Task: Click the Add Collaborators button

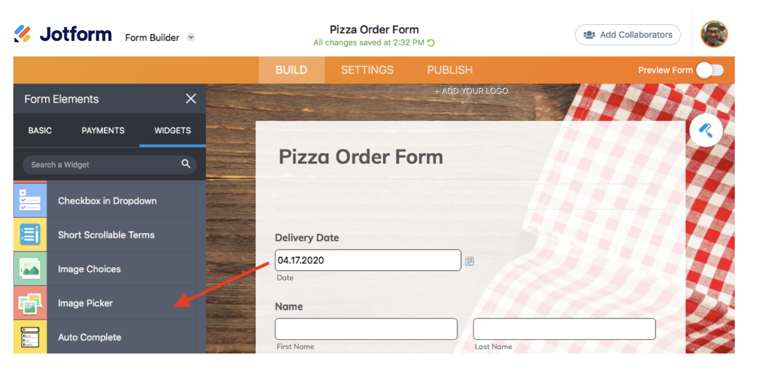Action: click(x=628, y=35)
